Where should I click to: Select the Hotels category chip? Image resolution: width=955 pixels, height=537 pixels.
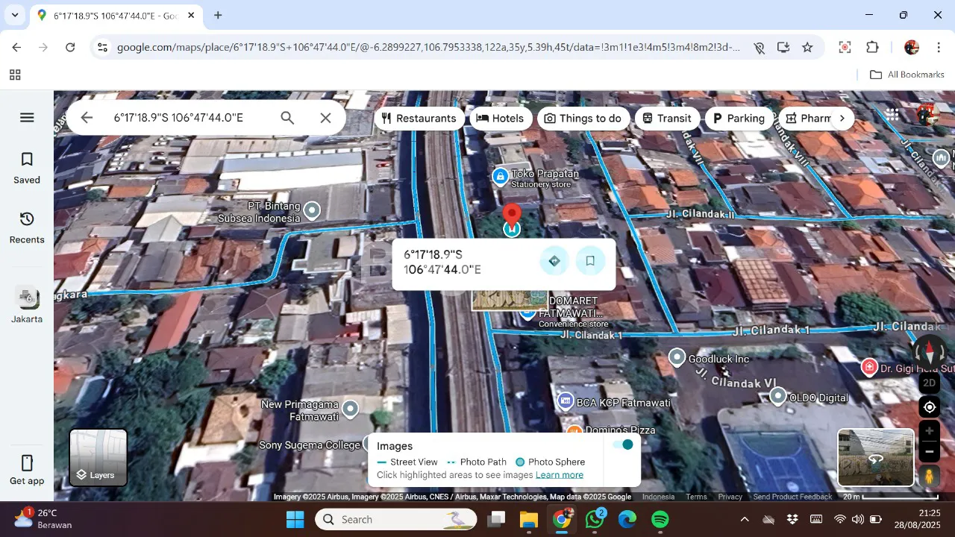click(x=500, y=118)
